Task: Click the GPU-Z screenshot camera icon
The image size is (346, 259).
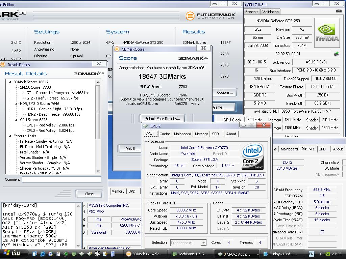Action: coord(339,11)
